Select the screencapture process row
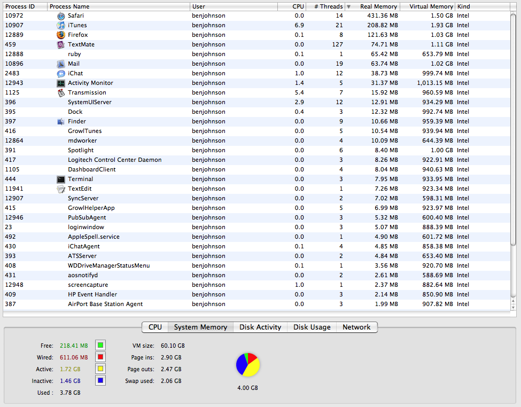Viewport: 521px width, 407px height. point(256,285)
